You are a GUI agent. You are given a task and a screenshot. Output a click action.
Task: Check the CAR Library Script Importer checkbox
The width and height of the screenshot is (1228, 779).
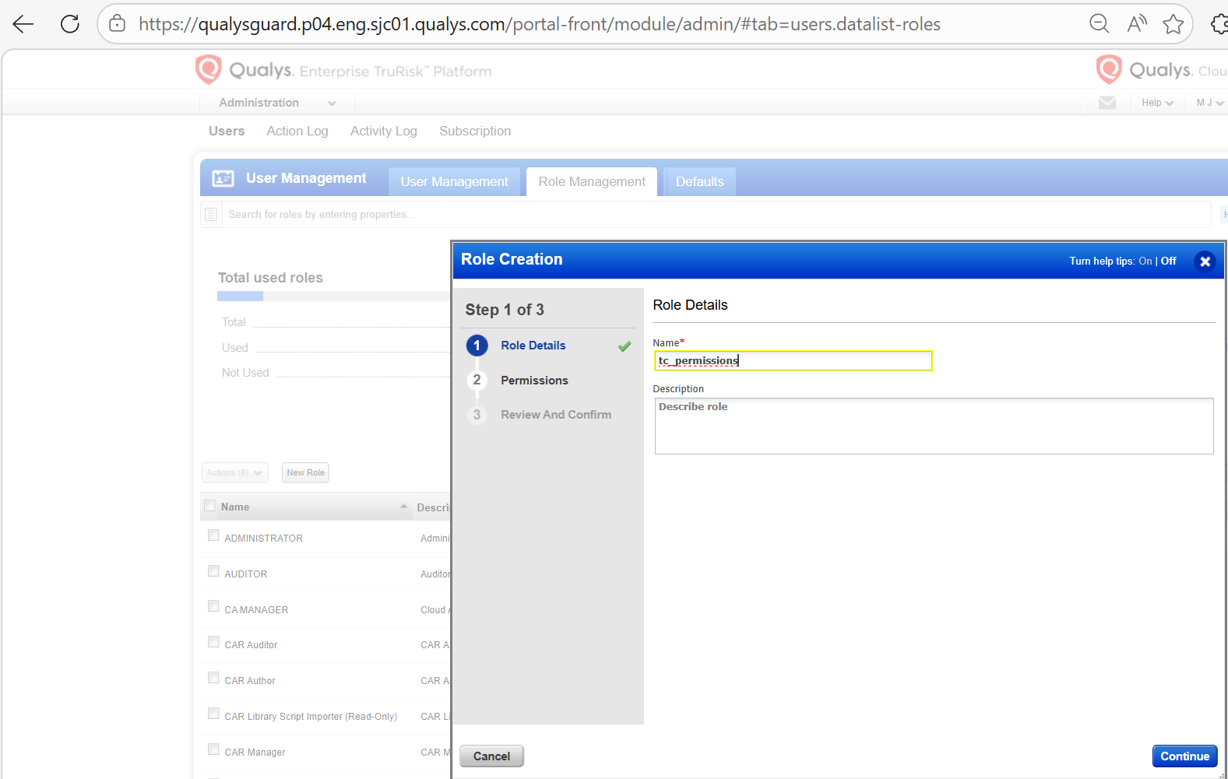(x=213, y=714)
